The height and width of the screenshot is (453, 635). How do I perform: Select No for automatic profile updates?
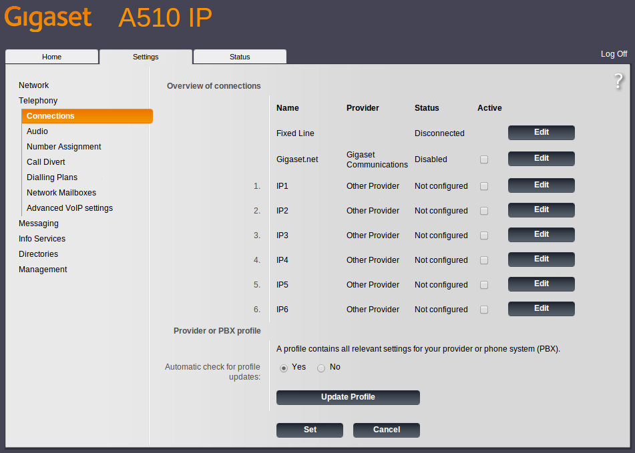point(321,368)
